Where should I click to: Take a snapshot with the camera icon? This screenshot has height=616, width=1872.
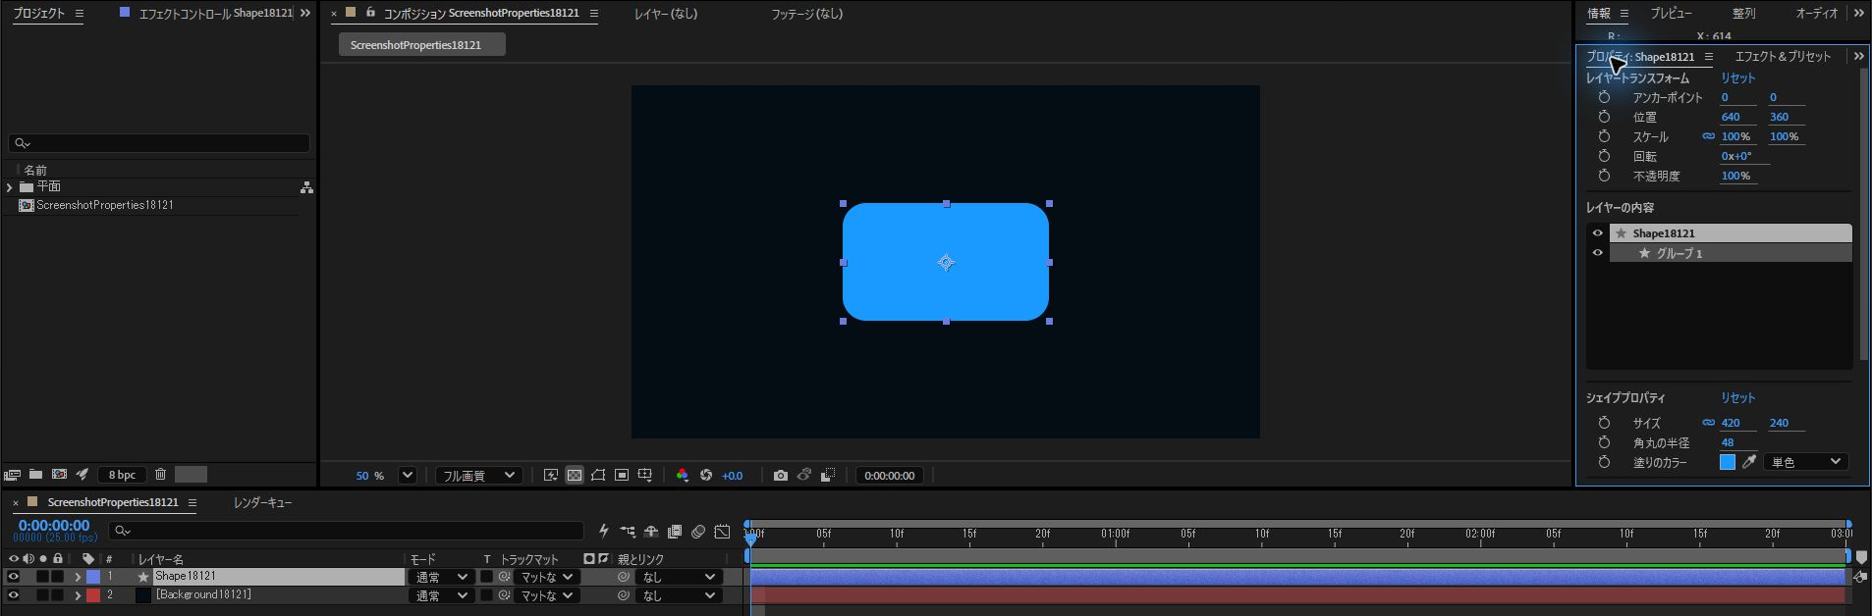[x=781, y=476]
